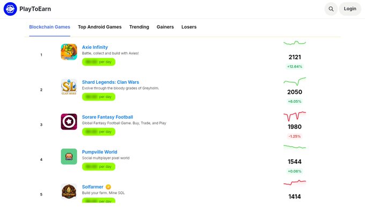Open the Pumpville World link
This screenshot has height=208, width=365.
[99, 152]
